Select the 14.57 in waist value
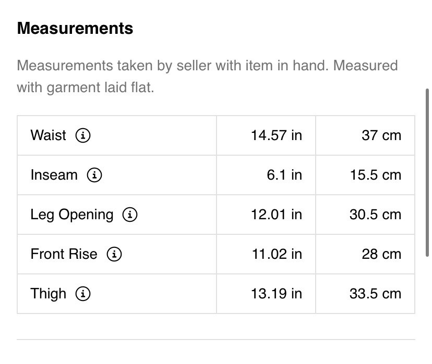 (277, 135)
